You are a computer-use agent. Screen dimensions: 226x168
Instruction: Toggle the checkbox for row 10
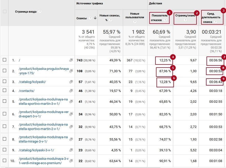[x=4, y=161]
